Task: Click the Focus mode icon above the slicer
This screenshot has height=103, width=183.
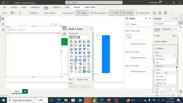Action: click(55, 24)
